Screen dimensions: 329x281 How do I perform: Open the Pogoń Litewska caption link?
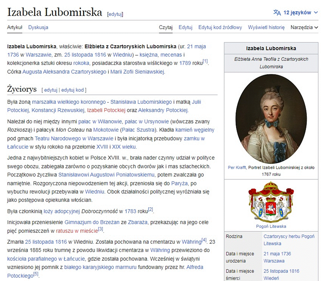click(271, 226)
